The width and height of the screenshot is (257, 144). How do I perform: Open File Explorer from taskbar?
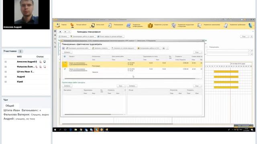pyautogui.click(x=75, y=130)
